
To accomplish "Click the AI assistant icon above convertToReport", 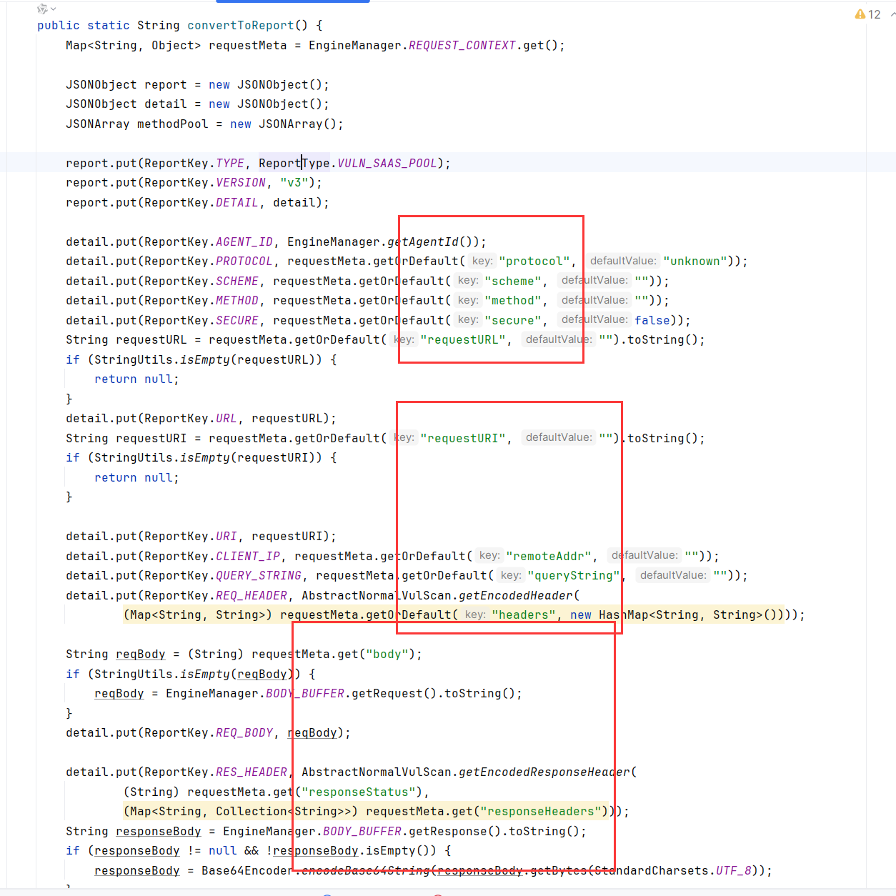I will tap(41, 9).
